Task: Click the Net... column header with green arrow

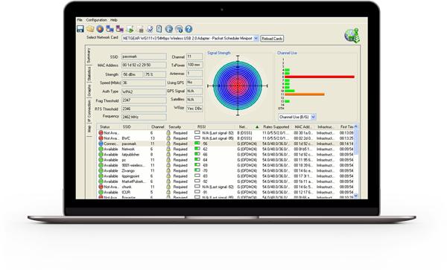Action: click(248, 127)
